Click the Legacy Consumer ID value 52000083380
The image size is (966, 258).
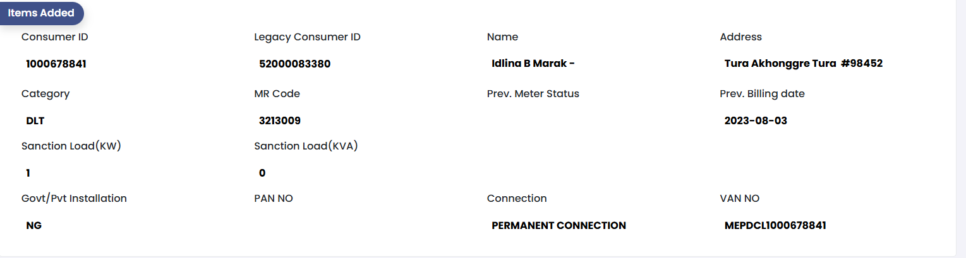click(x=294, y=64)
